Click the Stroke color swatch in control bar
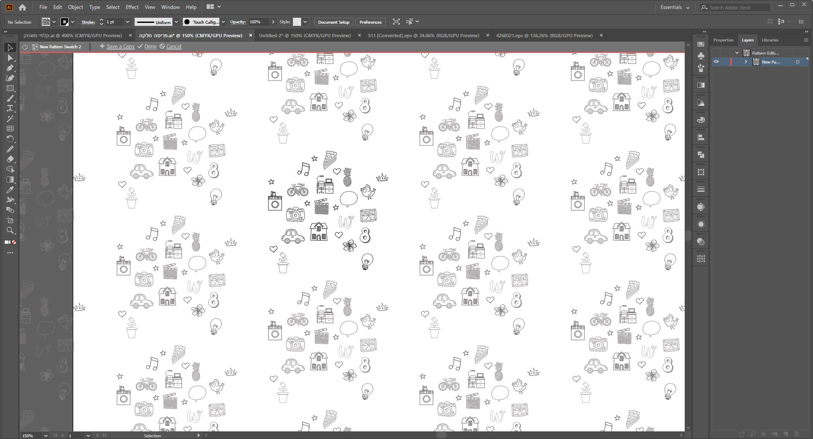Viewport: 813px width, 439px height. 65,22
